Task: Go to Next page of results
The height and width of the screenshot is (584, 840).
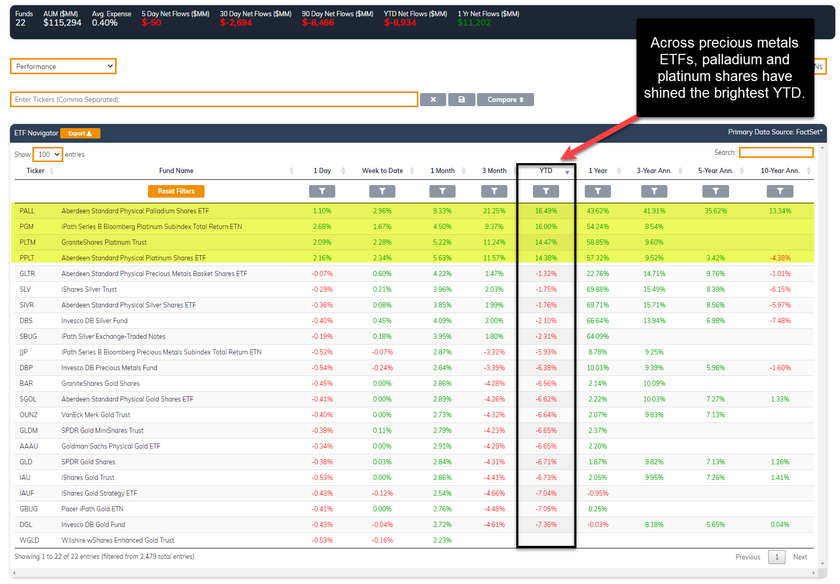Action: click(800, 557)
